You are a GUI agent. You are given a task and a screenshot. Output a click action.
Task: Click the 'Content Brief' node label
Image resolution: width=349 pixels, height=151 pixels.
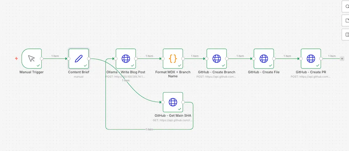click(x=79, y=72)
